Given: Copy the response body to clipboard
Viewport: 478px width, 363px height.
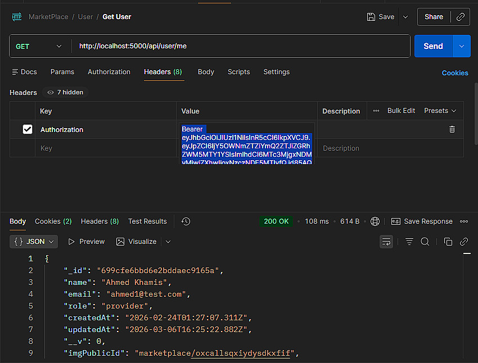Looking at the screenshot, I should point(448,242).
